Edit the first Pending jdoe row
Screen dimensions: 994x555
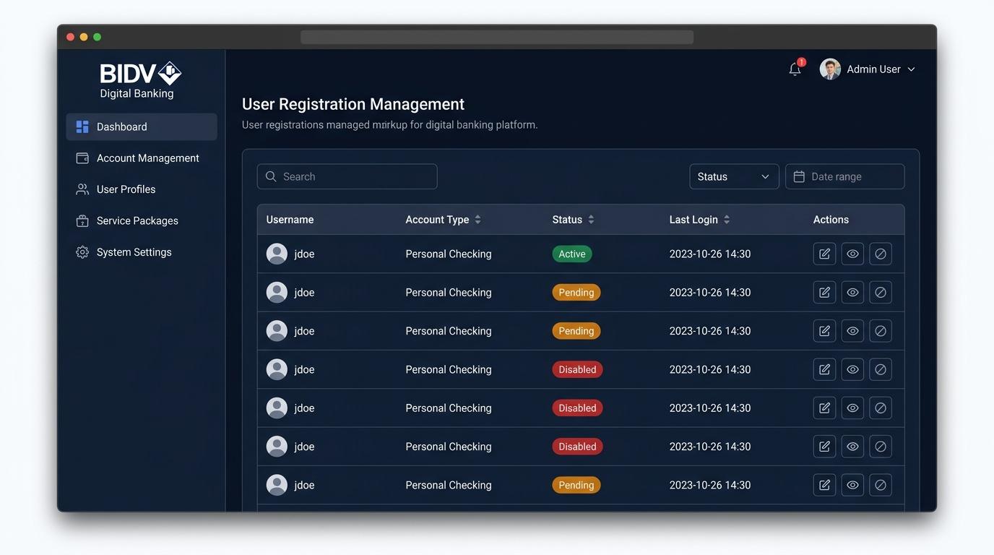[824, 293]
